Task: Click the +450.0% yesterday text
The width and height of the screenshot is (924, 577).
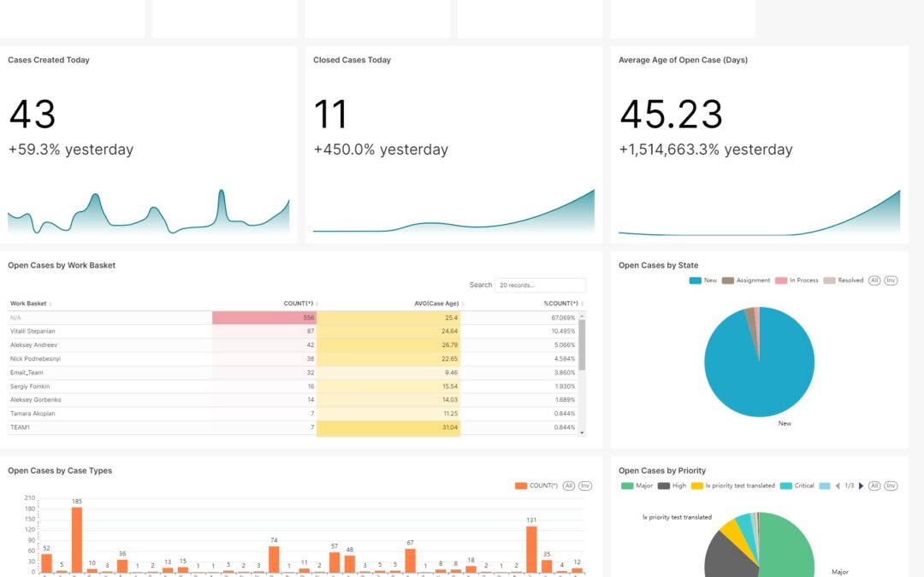Action: point(381,150)
